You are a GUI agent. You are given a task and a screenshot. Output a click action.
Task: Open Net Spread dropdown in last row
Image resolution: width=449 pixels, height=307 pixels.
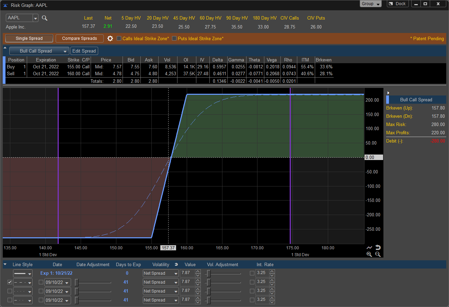click(x=161, y=300)
